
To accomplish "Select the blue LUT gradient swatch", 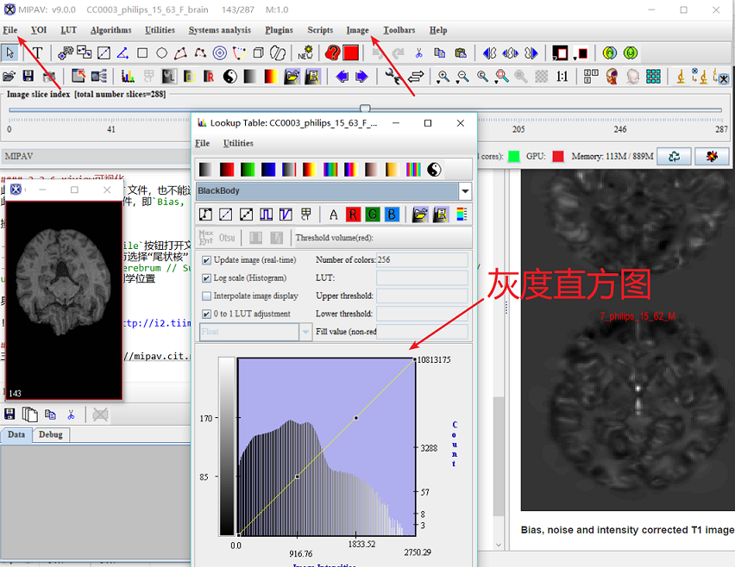I will coord(268,170).
